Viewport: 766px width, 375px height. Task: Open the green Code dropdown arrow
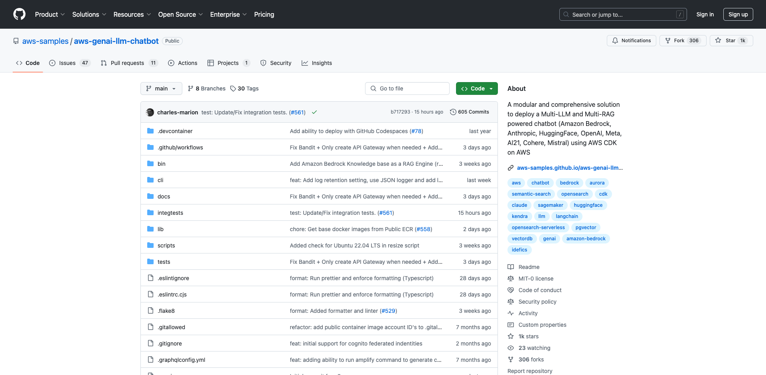point(492,88)
